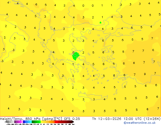The width and height of the screenshot is (161, 125).
Task: Click the 'Height/Temp.' title text
Action: coord(12,119)
